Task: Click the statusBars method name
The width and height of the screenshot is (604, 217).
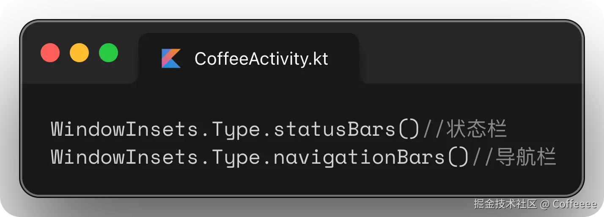Action: 335,129
